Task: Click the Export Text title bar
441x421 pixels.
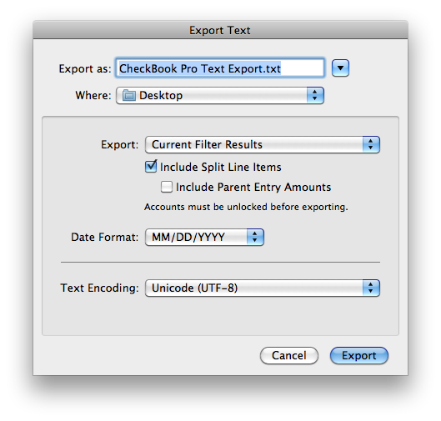Action: click(x=220, y=30)
